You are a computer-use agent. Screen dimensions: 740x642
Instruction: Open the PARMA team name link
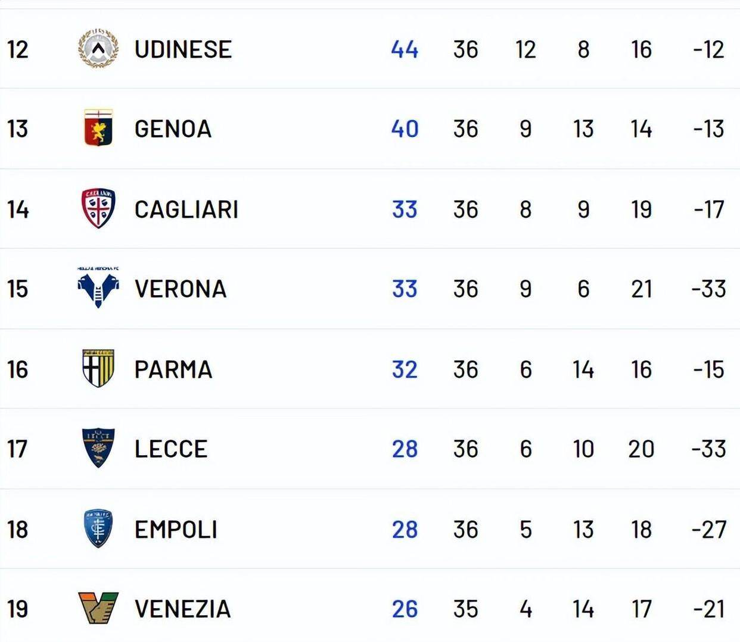tap(173, 369)
